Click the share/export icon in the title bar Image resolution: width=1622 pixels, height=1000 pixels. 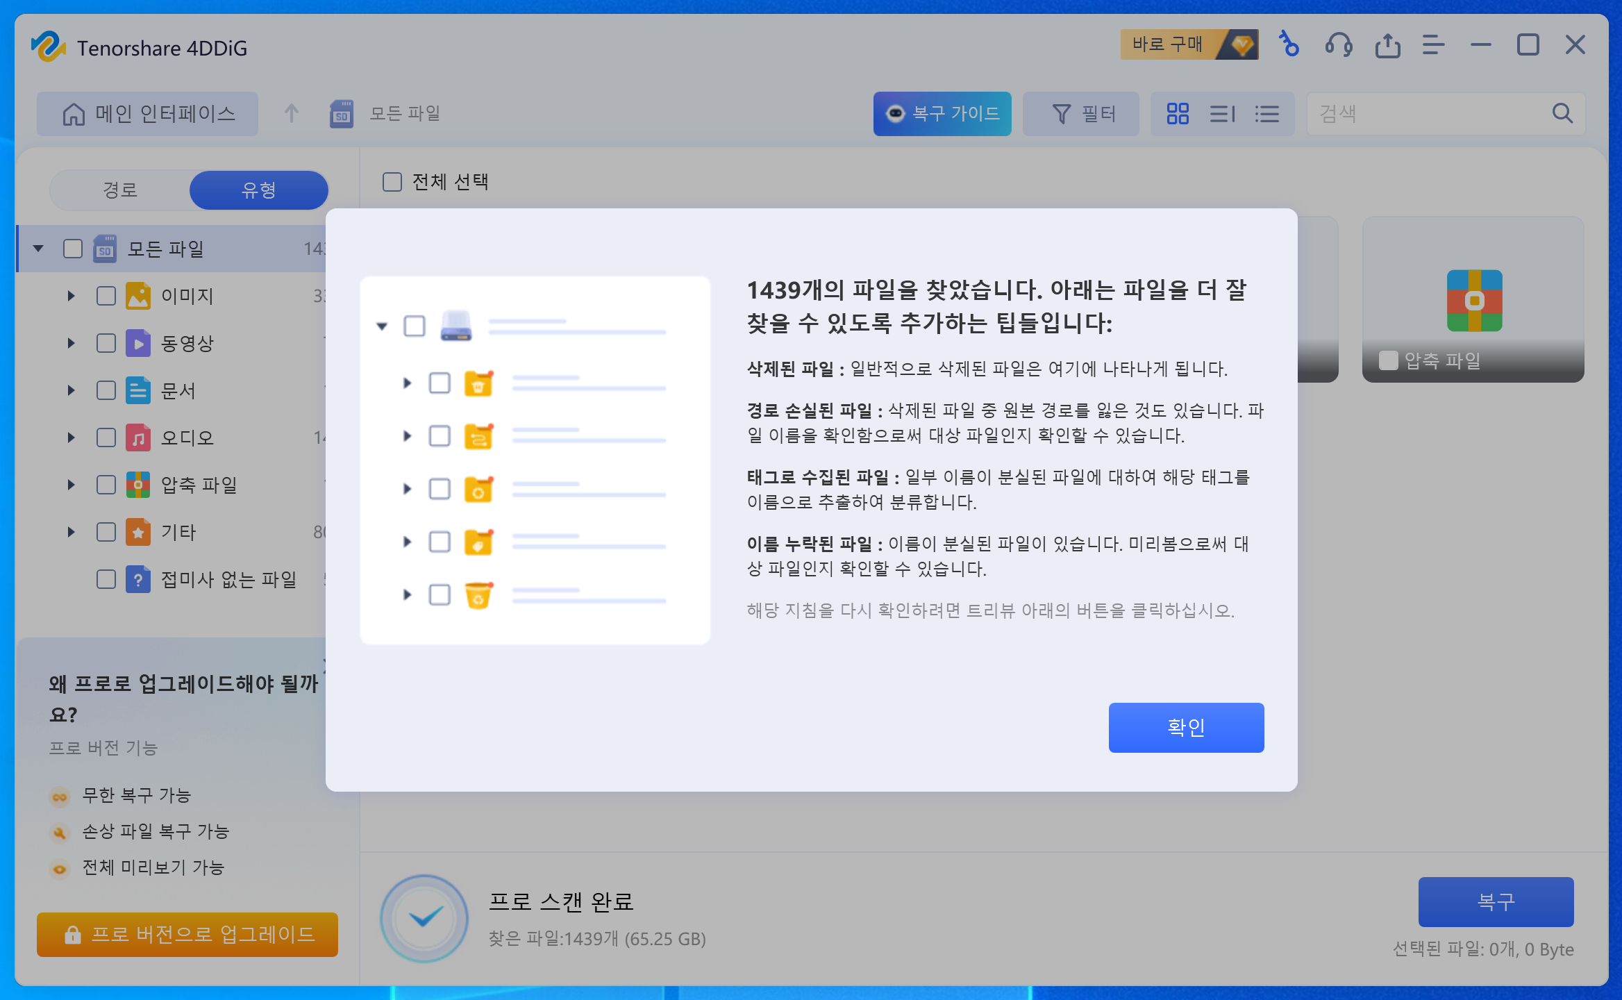(1387, 45)
